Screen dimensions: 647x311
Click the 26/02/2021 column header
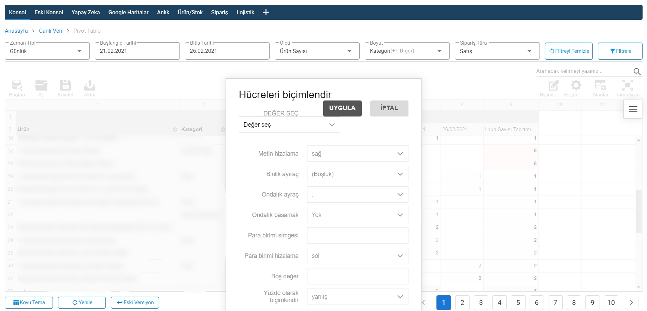462,129
